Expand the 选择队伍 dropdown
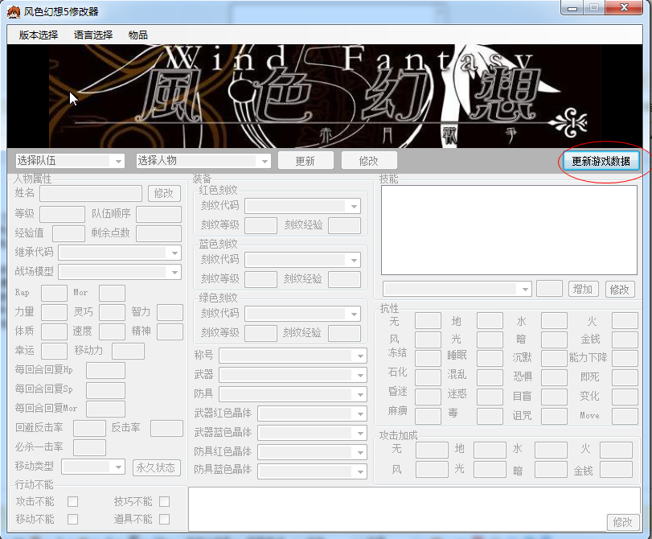Viewport: 652px width, 539px height. [70, 161]
